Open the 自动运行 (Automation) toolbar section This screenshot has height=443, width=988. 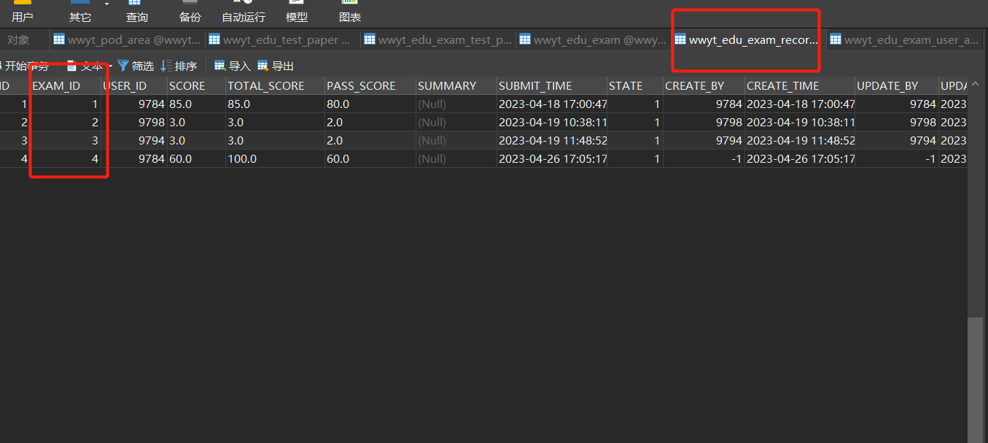[244, 12]
